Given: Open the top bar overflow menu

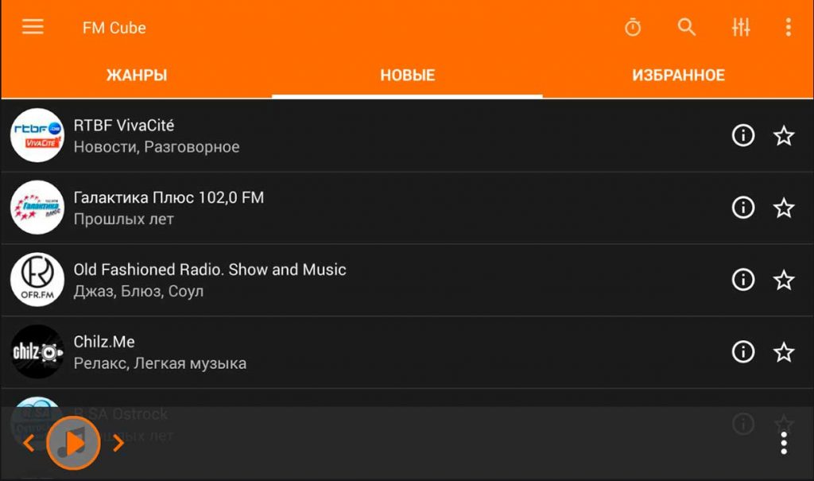Looking at the screenshot, I should click(x=788, y=27).
